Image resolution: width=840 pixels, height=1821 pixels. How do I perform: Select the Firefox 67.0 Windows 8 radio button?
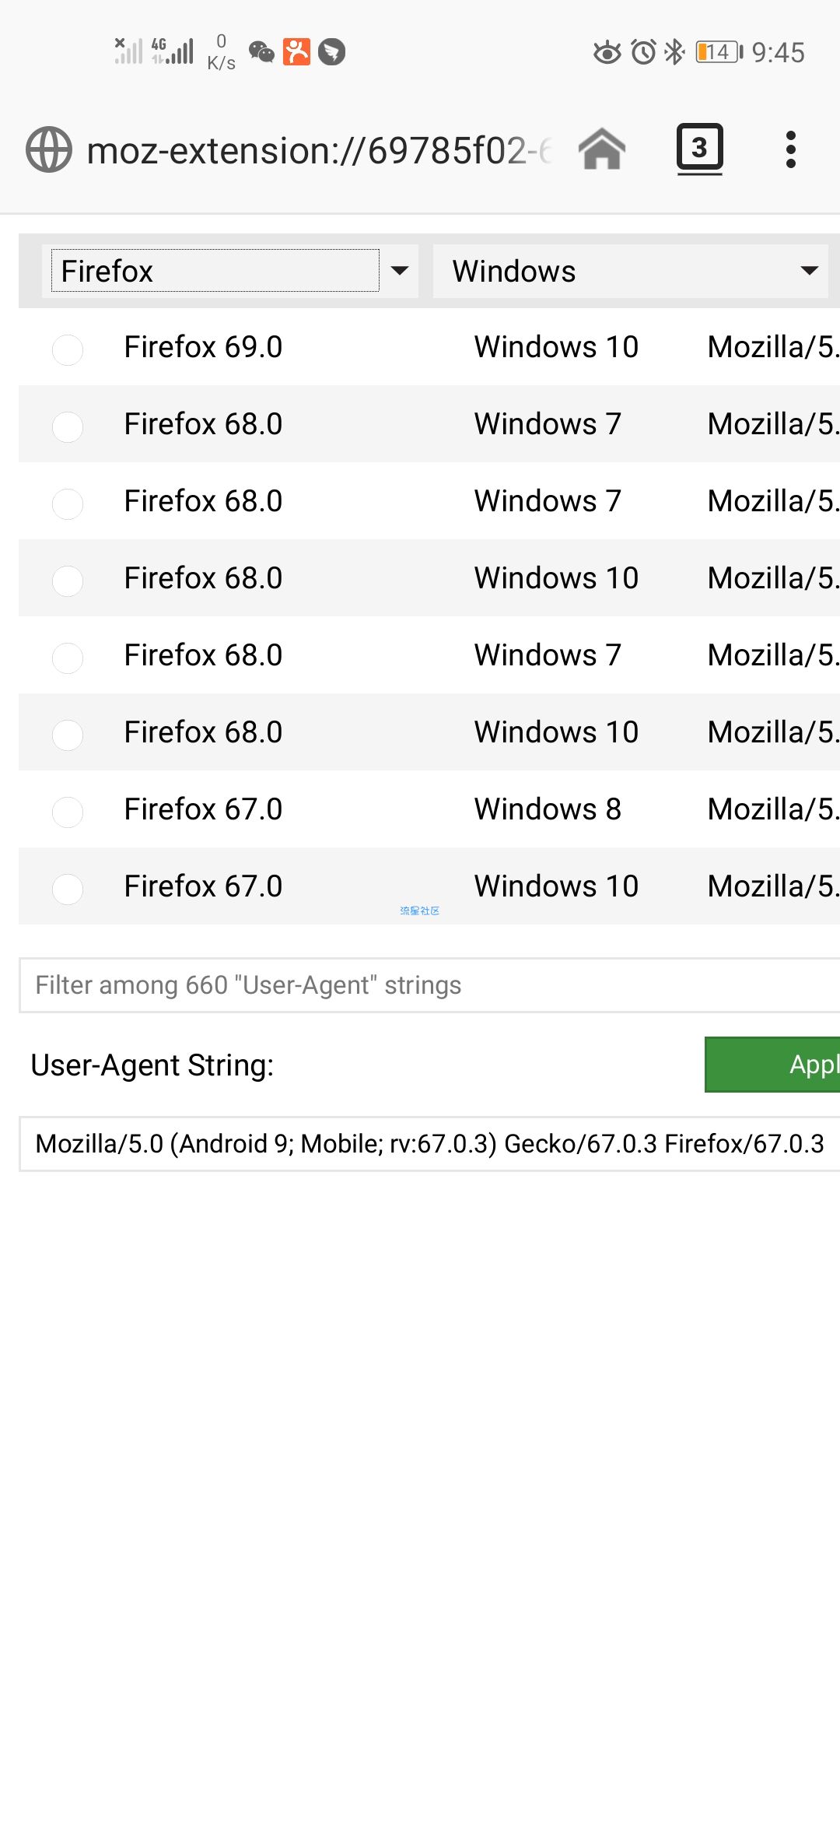68,812
